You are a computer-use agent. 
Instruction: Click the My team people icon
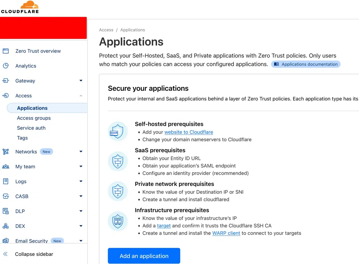coord(6,167)
